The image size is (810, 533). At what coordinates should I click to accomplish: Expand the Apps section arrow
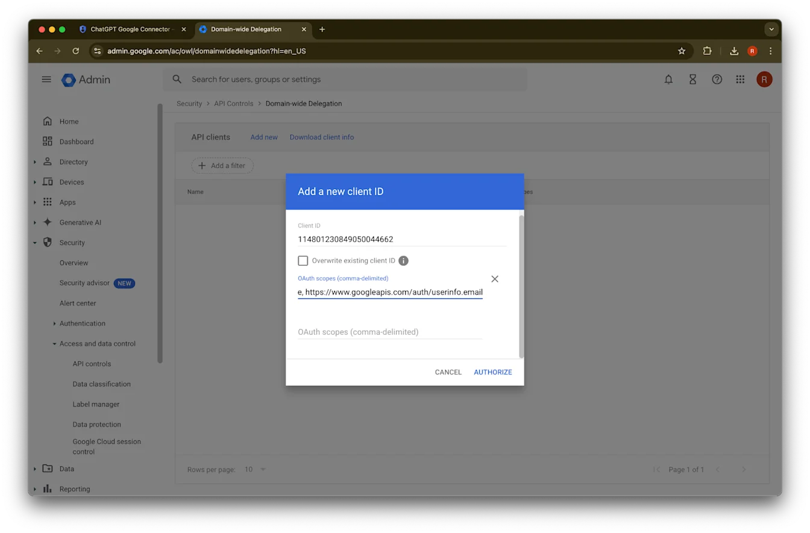[x=35, y=202]
